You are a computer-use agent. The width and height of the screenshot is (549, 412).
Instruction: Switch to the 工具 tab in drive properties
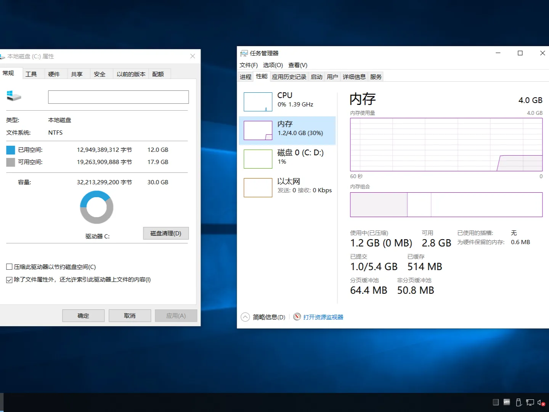(32, 74)
